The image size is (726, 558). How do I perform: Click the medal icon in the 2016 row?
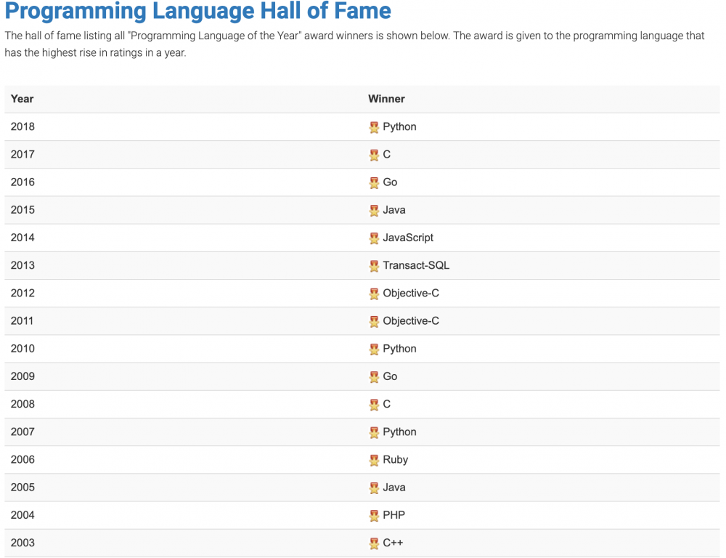pyautogui.click(x=374, y=183)
